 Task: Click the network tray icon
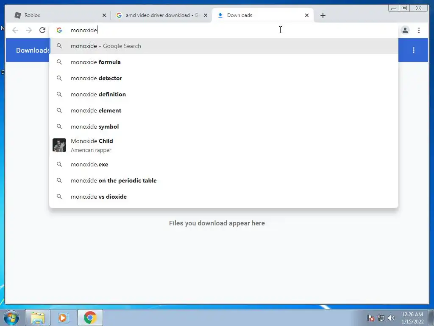point(381,318)
